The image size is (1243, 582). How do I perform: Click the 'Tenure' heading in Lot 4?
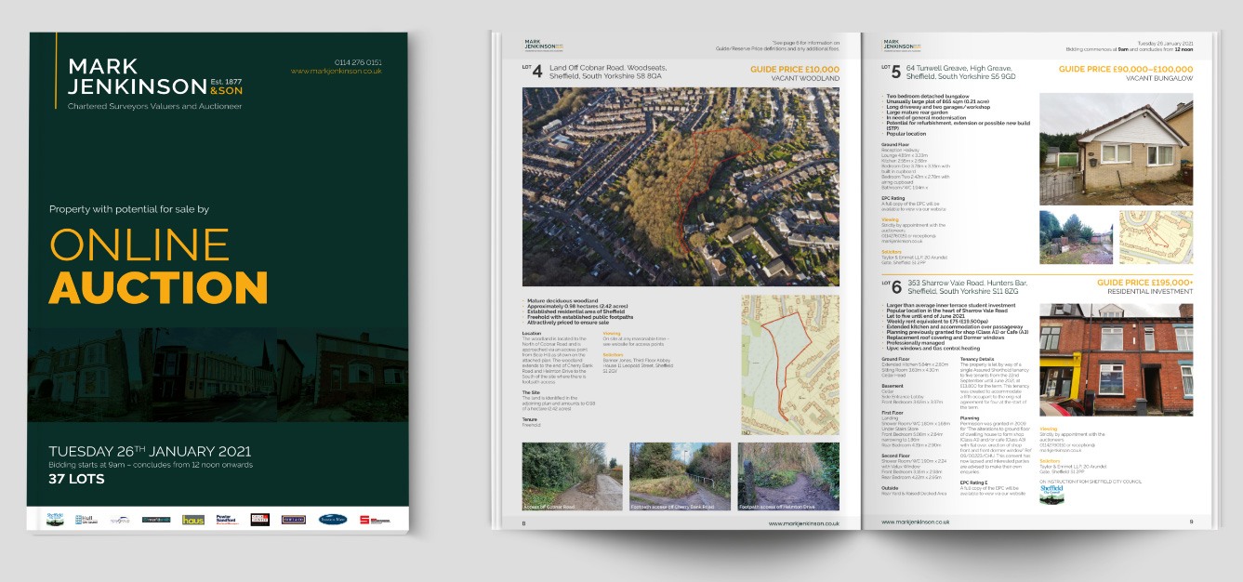(x=530, y=419)
